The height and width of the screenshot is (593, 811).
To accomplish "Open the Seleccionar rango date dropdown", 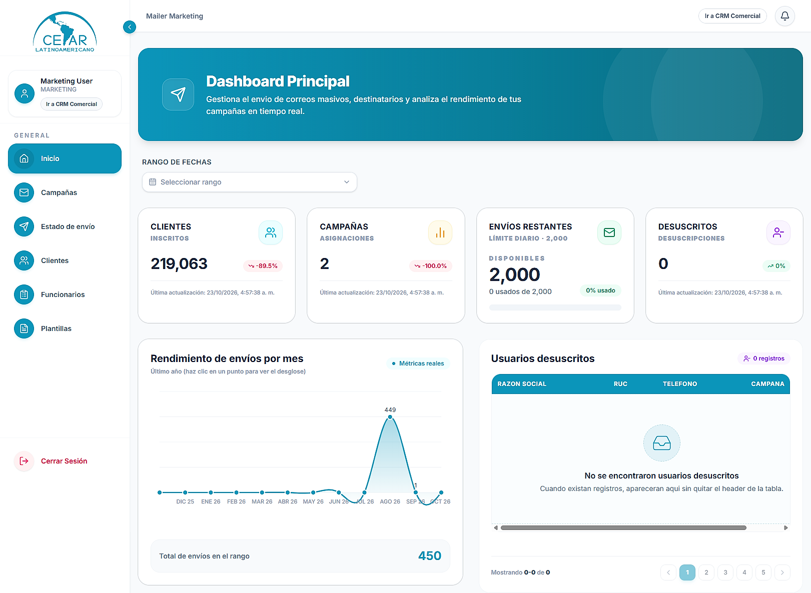I will 250,182.
